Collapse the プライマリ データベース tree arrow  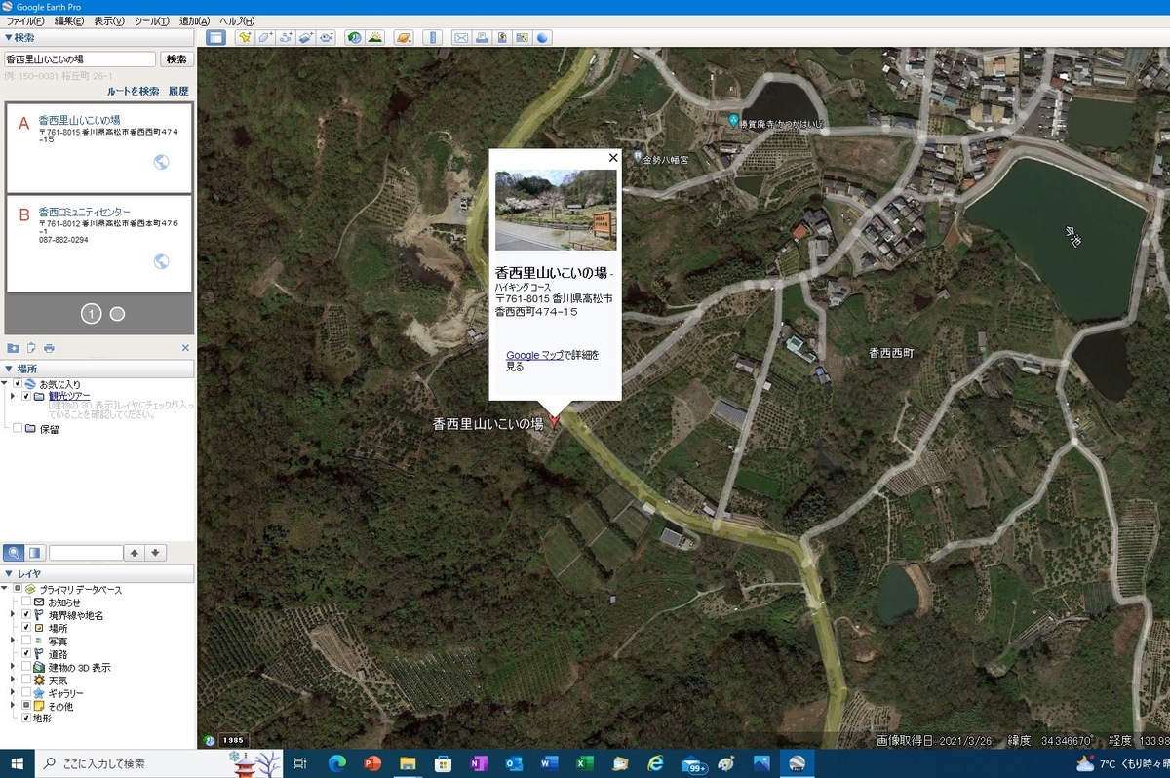(x=5, y=590)
